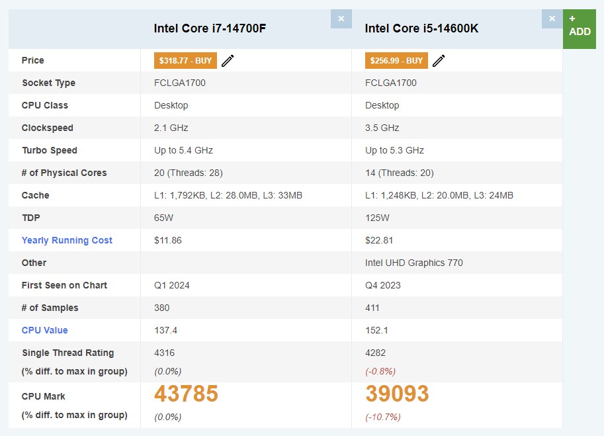Select the 125W TDP value
604x436 pixels.
[377, 218]
